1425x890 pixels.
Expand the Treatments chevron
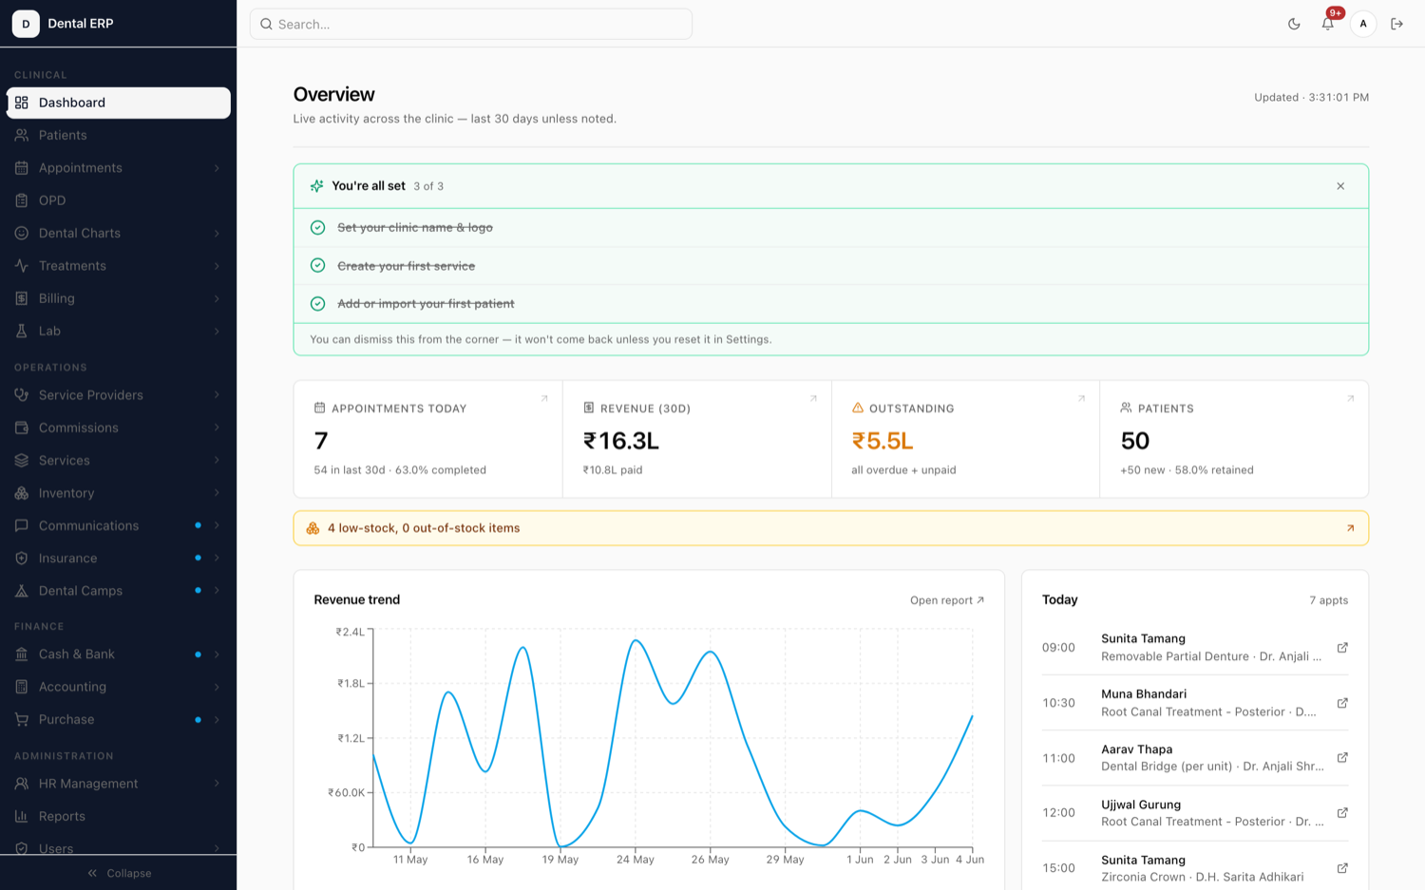point(217,266)
